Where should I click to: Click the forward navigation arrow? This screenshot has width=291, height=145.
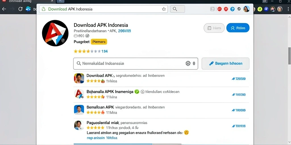[x=12, y=9]
